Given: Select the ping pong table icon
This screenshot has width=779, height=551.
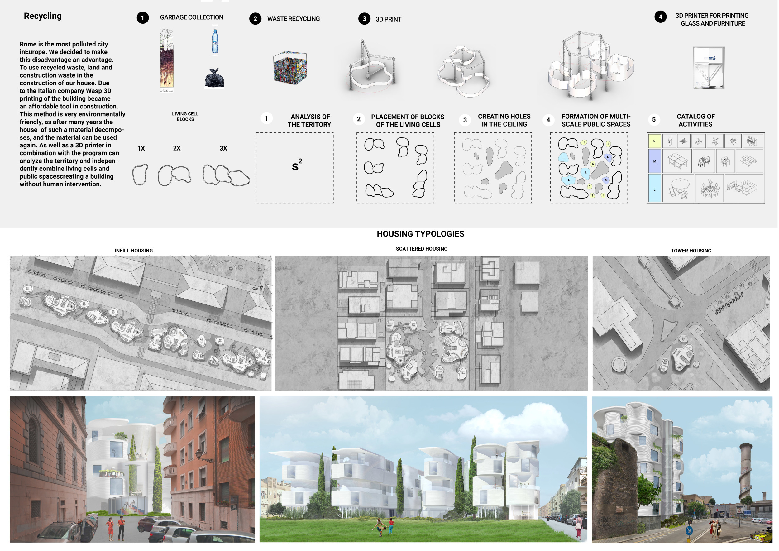Looking at the screenshot, I should [677, 161].
